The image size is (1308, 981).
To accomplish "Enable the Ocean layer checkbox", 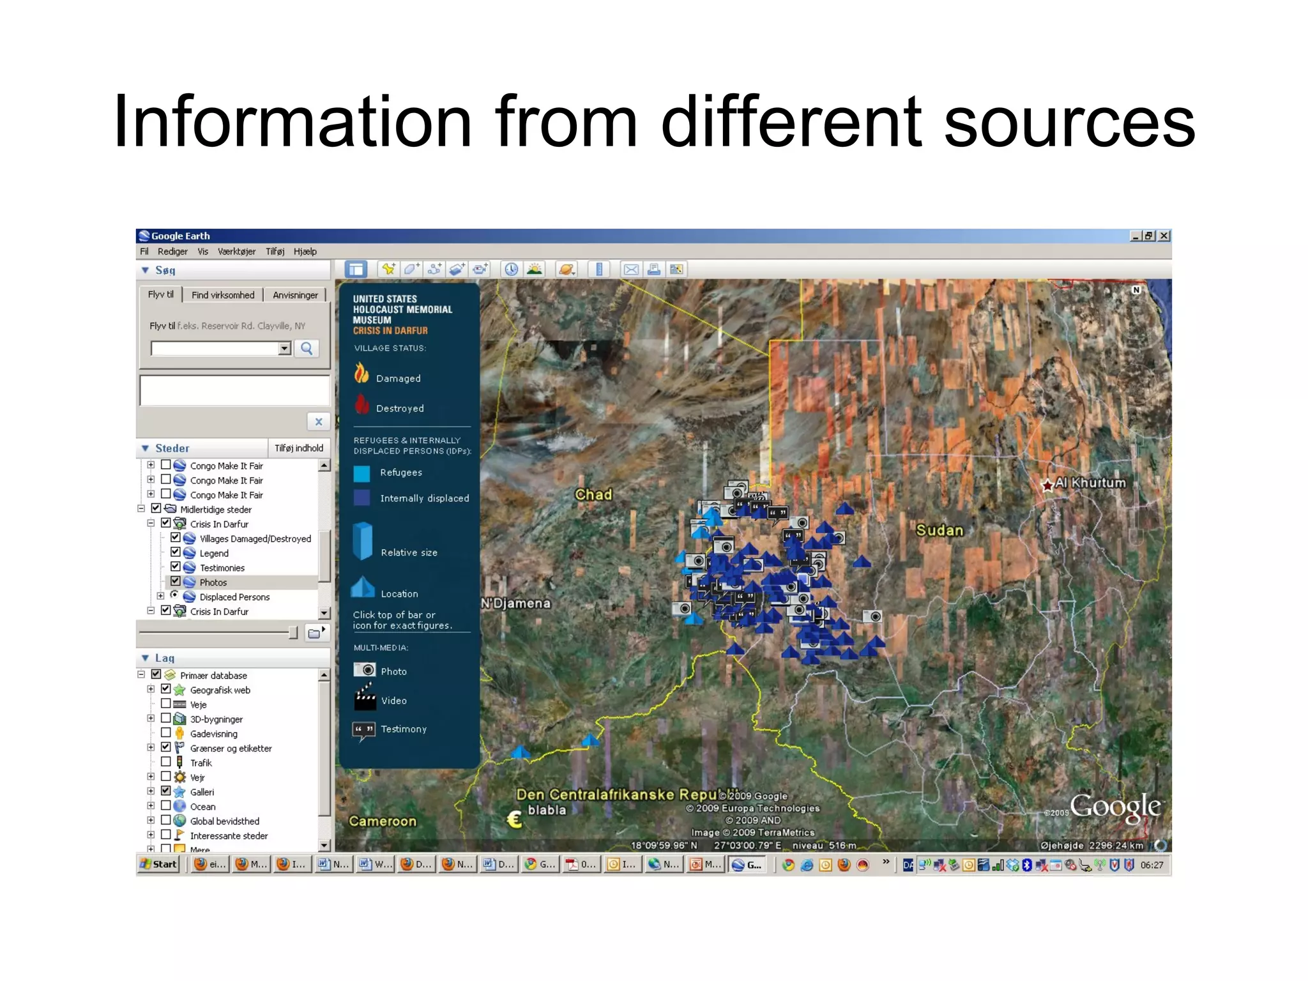I will click(165, 806).
